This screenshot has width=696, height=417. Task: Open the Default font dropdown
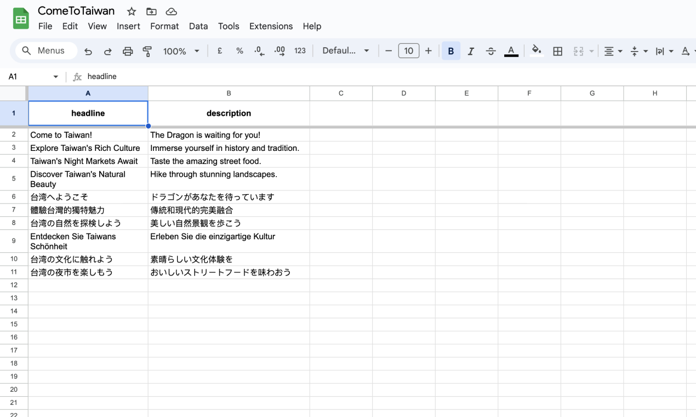pyautogui.click(x=346, y=50)
